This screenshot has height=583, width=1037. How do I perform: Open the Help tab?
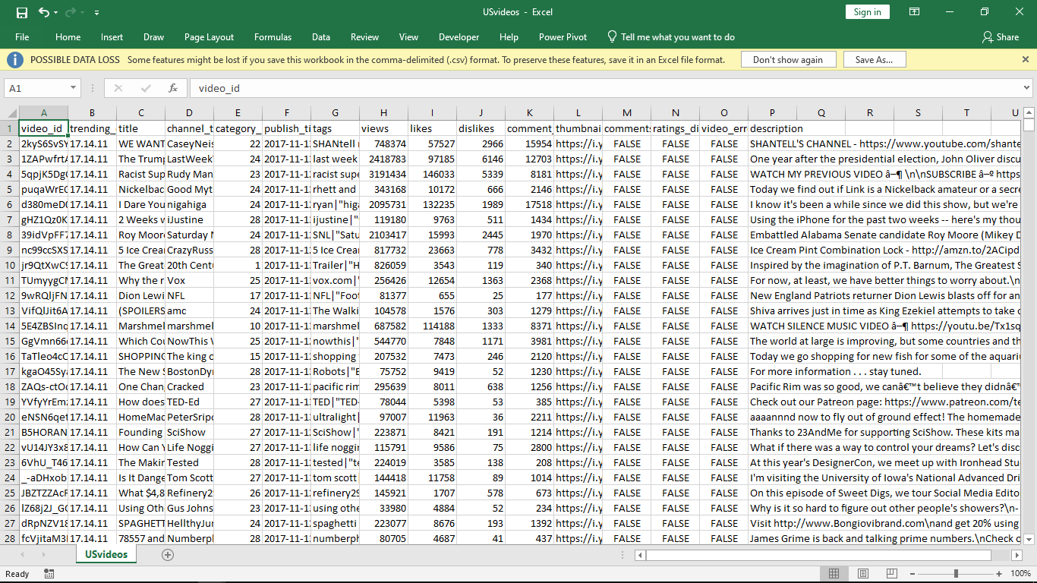pyautogui.click(x=509, y=37)
